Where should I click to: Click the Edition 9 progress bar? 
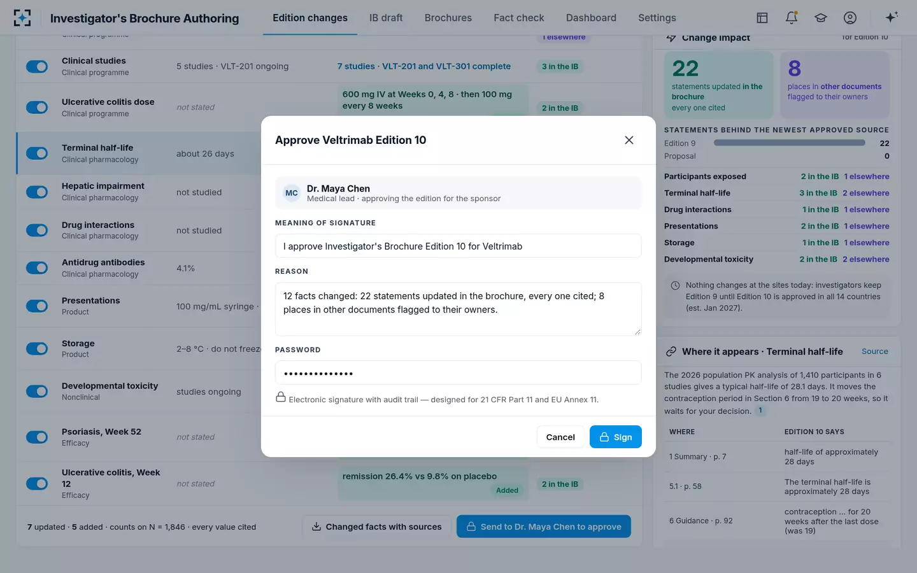click(x=788, y=143)
